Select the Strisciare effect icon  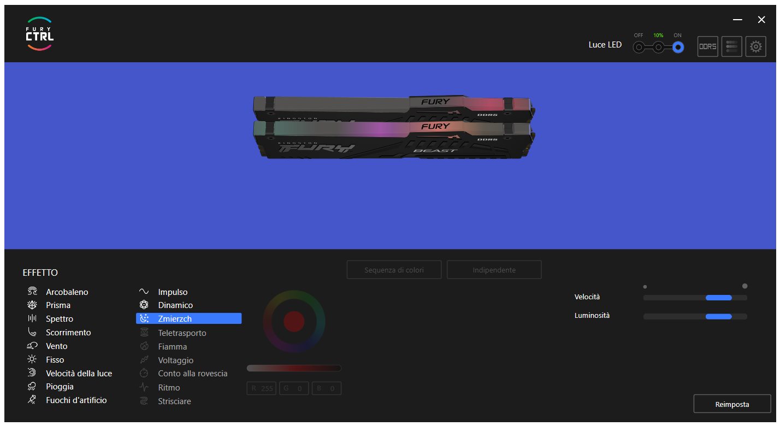coord(144,401)
